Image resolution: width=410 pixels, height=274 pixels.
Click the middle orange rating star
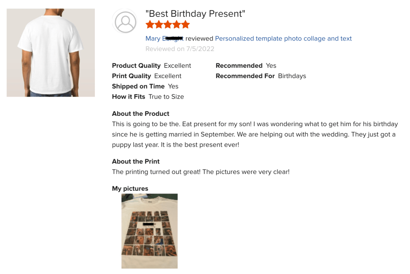point(167,25)
